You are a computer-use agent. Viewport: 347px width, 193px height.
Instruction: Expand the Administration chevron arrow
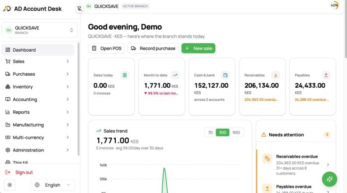pos(68,150)
